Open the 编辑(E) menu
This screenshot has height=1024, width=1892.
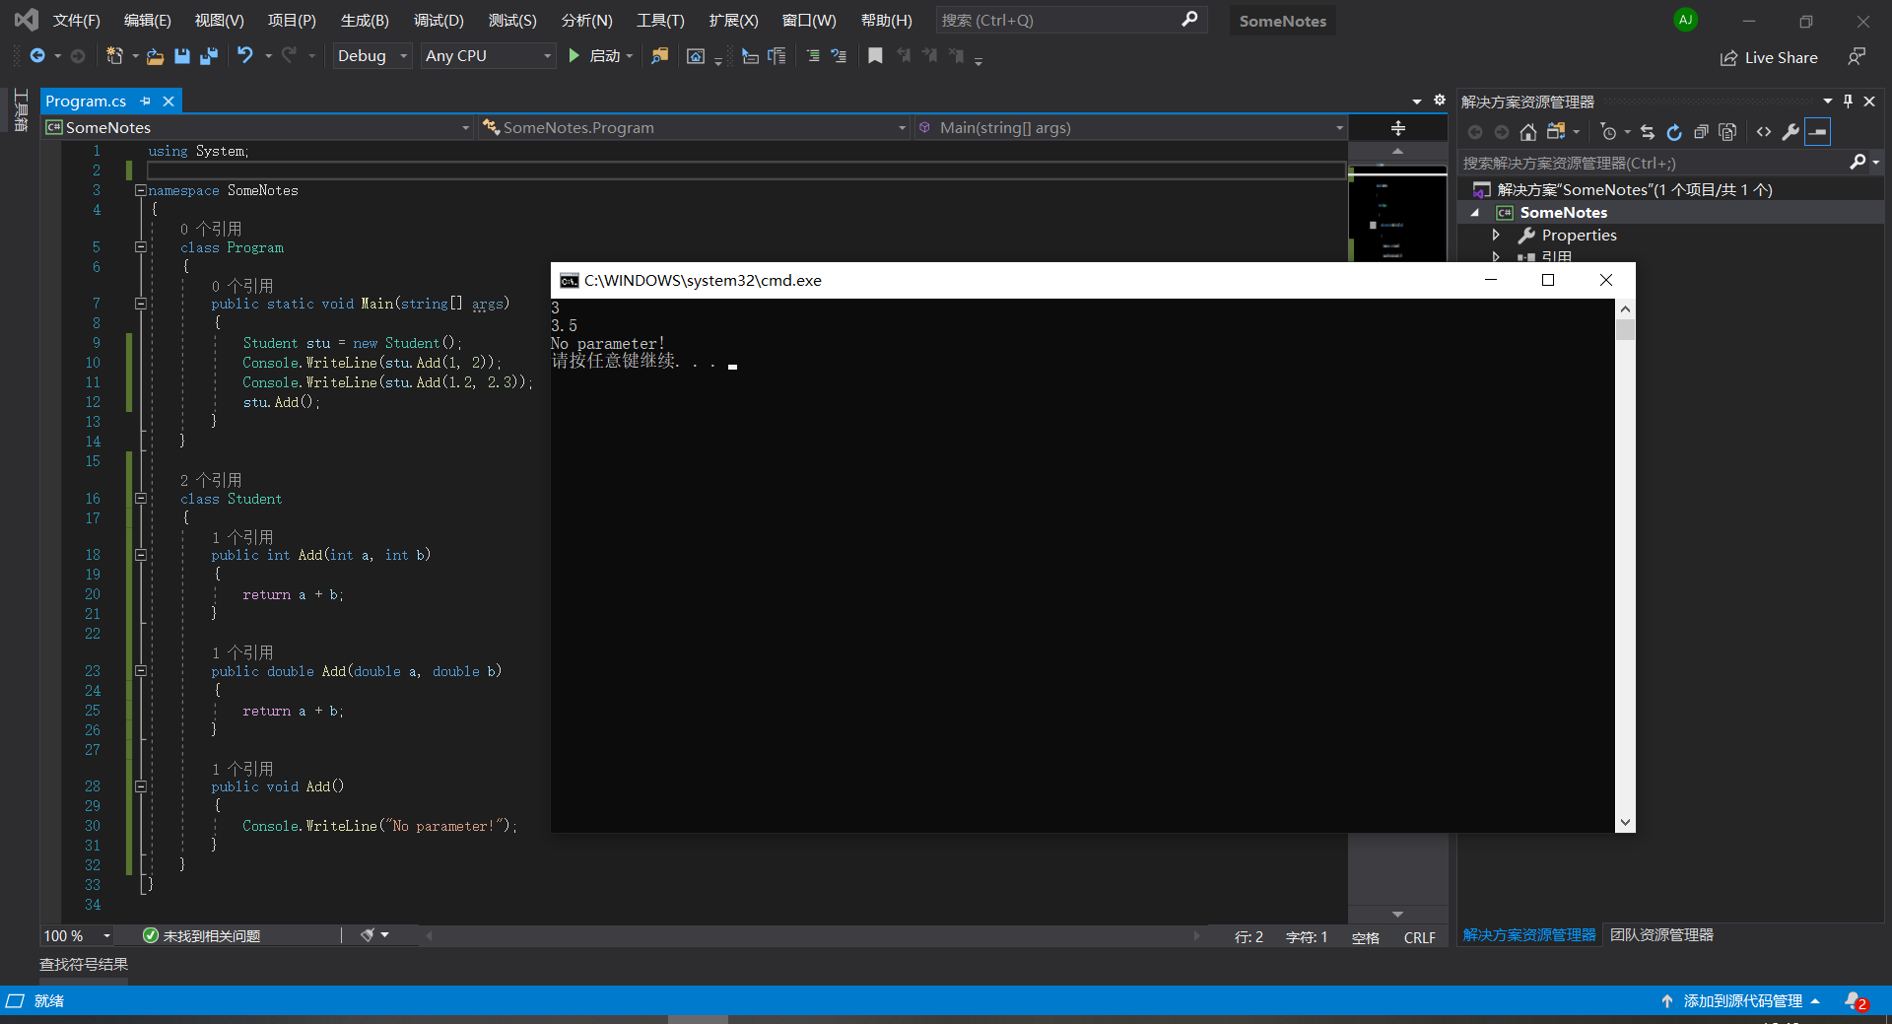coord(148,21)
